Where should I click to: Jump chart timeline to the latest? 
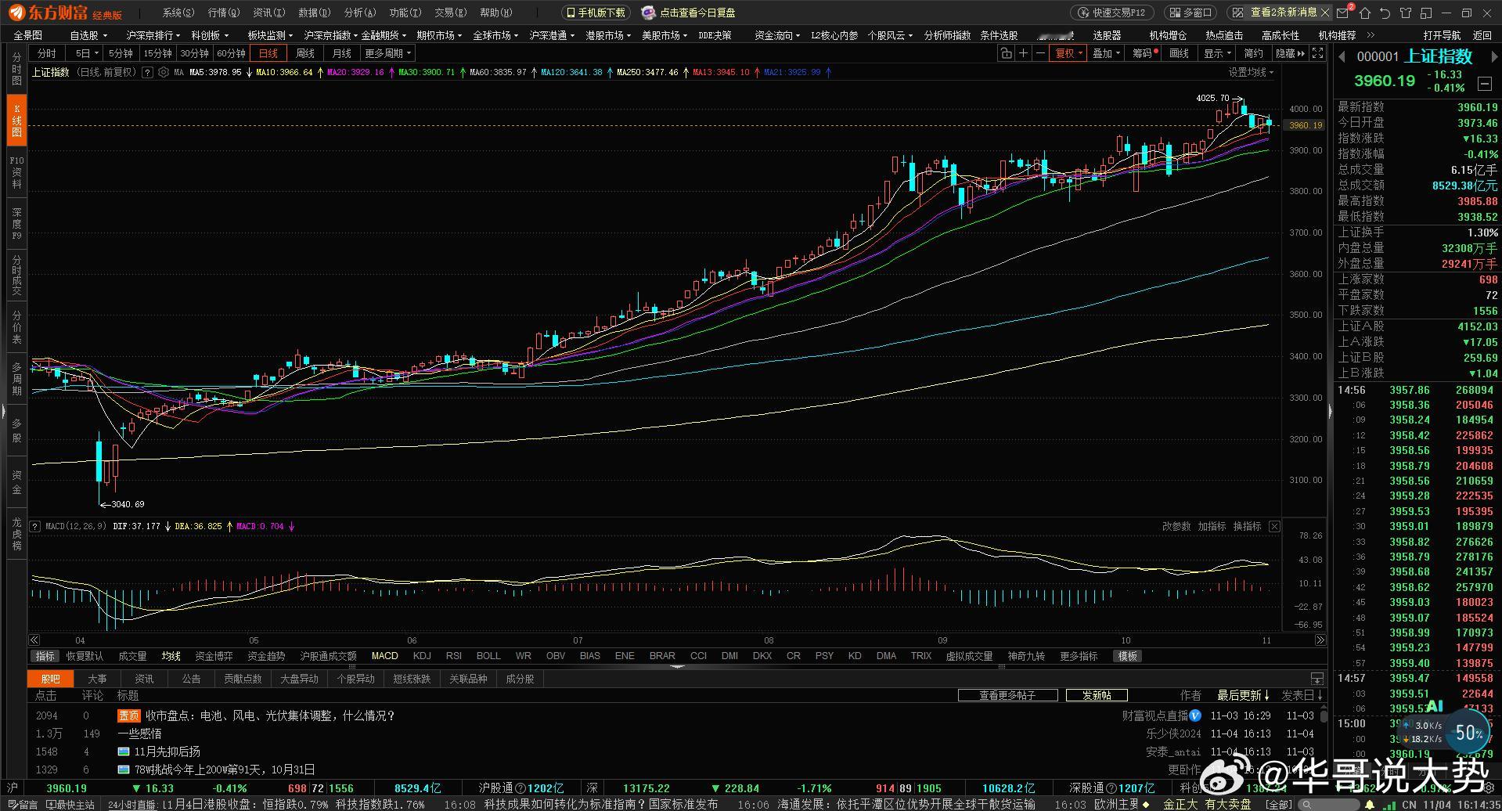[1320, 640]
